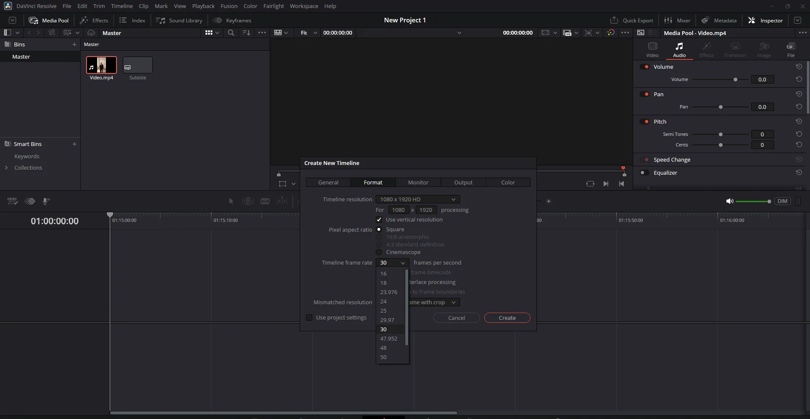
Task: Toggle the Pitch enable switch
Action: pyautogui.click(x=645, y=122)
